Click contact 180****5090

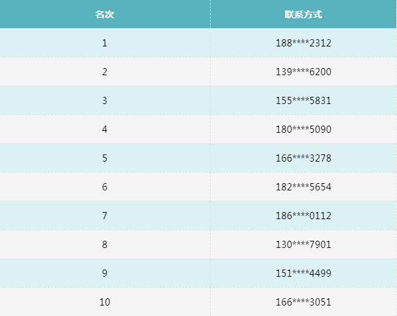303,130
